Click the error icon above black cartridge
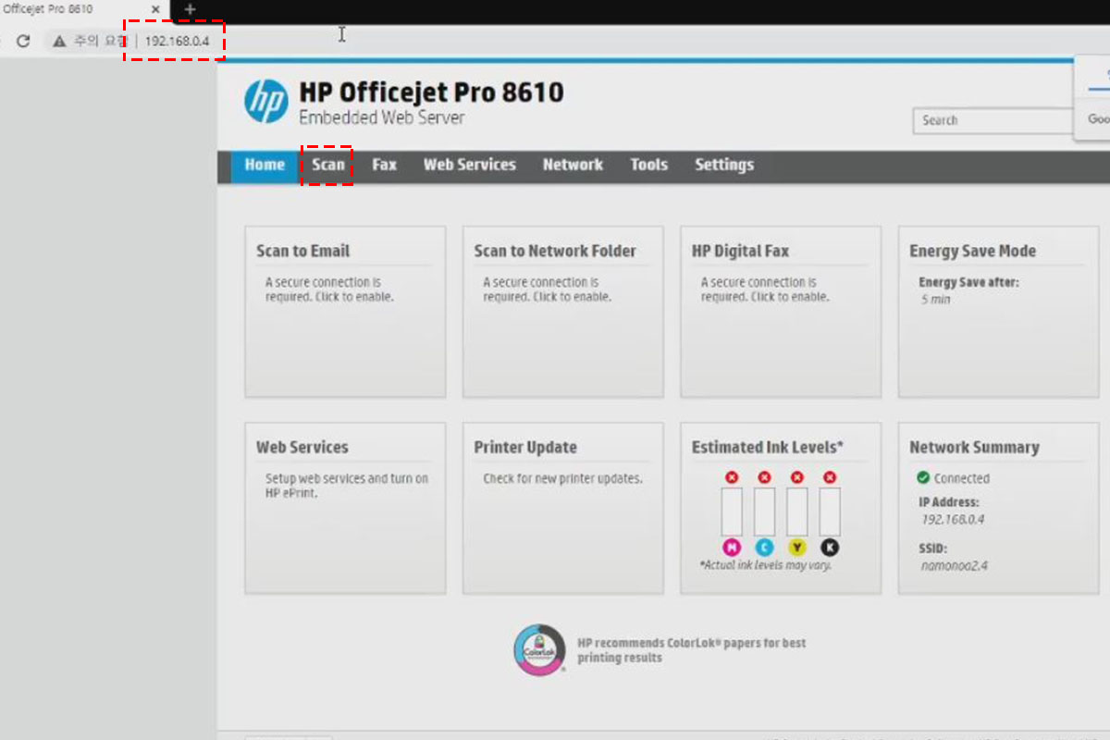 pyautogui.click(x=830, y=477)
